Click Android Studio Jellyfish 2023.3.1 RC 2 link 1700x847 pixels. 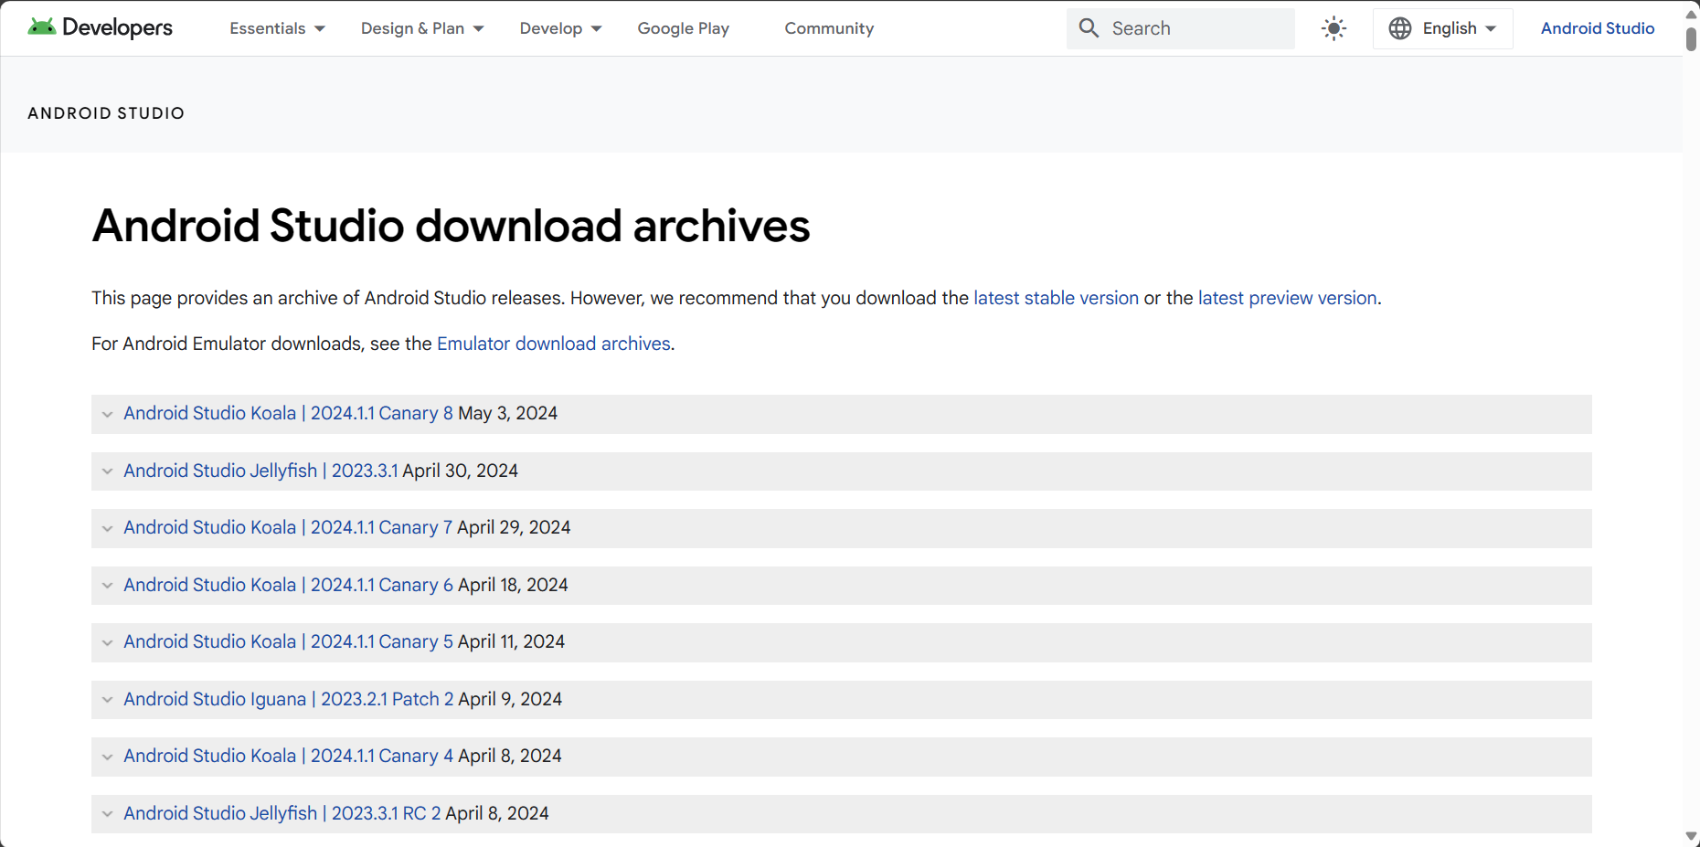[x=282, y=813]
